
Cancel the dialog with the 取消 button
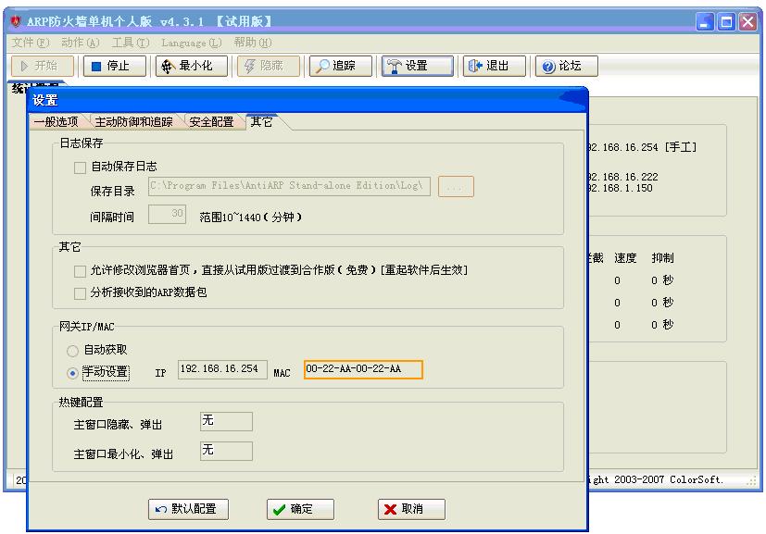tap(411, 509)
